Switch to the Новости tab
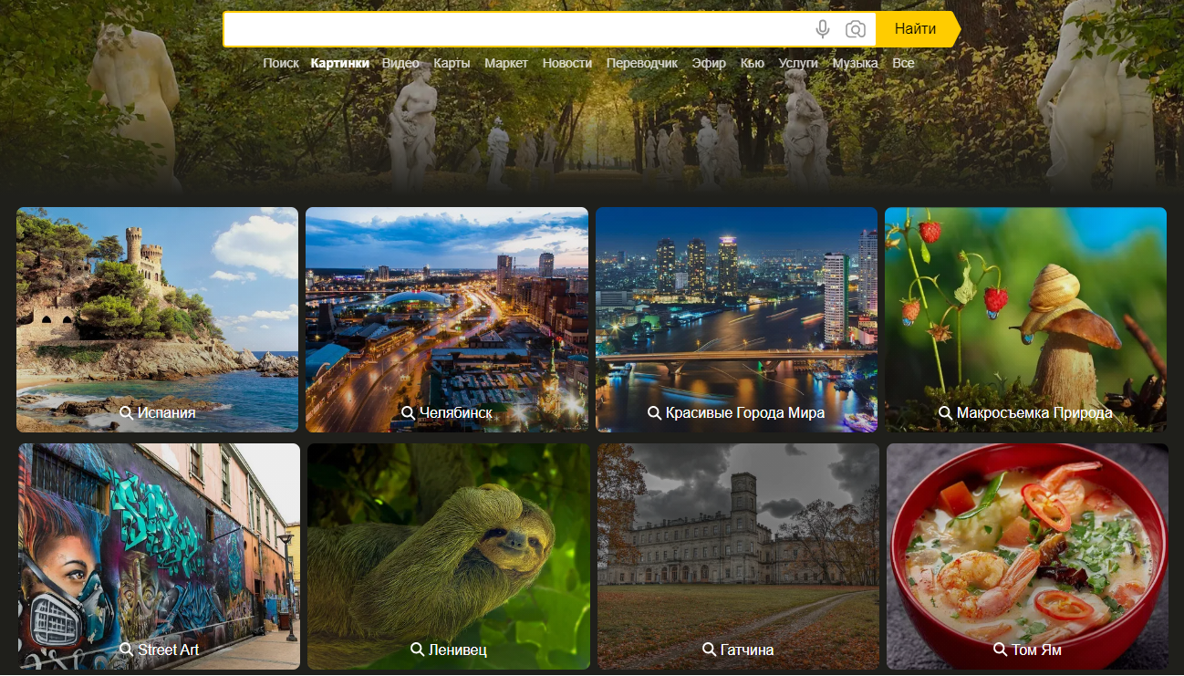 coord(567,63)
